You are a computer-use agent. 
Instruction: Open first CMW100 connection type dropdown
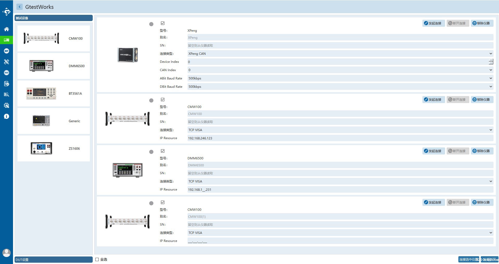tap(340, 130)
